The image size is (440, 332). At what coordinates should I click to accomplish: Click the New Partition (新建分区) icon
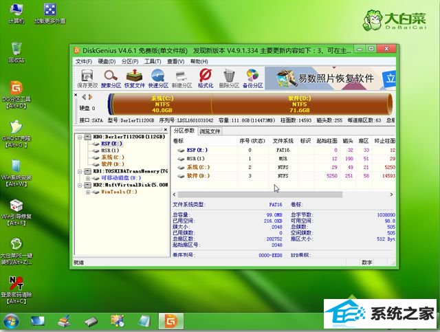(181, 78)
